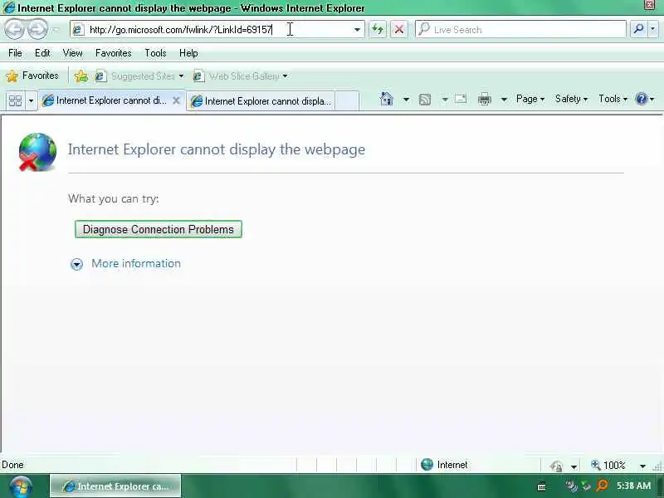Open the Tools command bar dropdown

tap(613, 99)
